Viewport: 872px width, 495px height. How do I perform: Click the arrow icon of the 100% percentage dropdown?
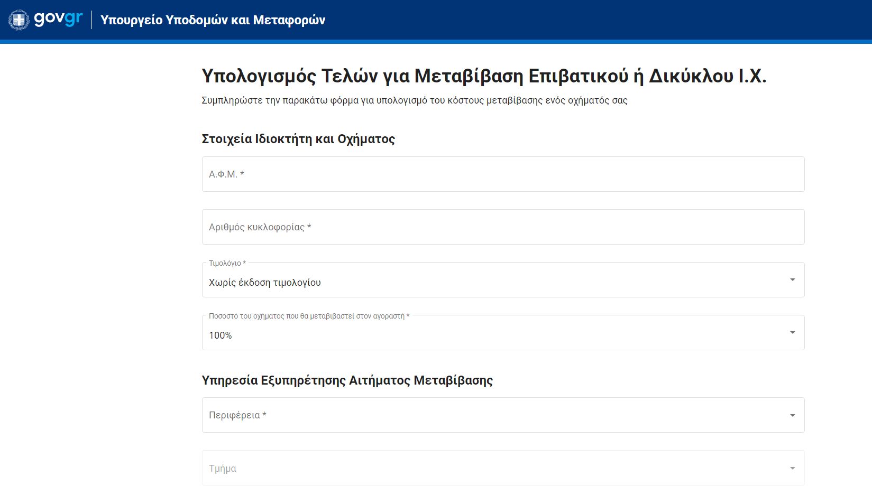[x=792, y=333]
